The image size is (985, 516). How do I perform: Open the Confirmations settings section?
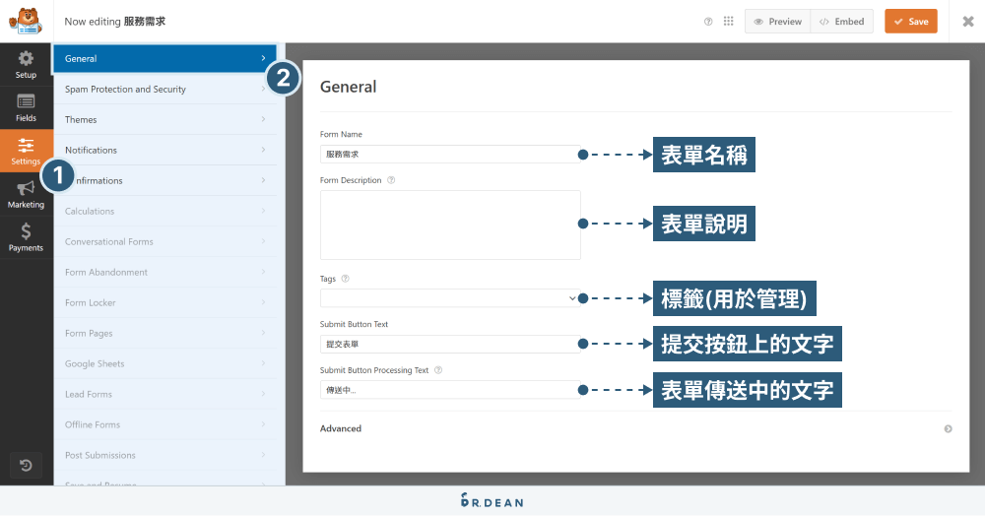pyautogui.click(x=165, y=181)
